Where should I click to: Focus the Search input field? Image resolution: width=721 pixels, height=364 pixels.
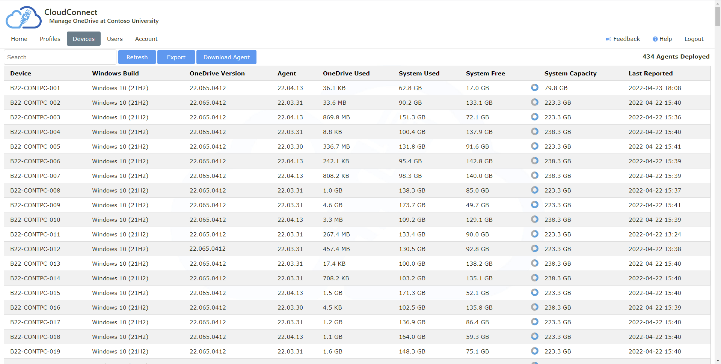pos(60,57)
